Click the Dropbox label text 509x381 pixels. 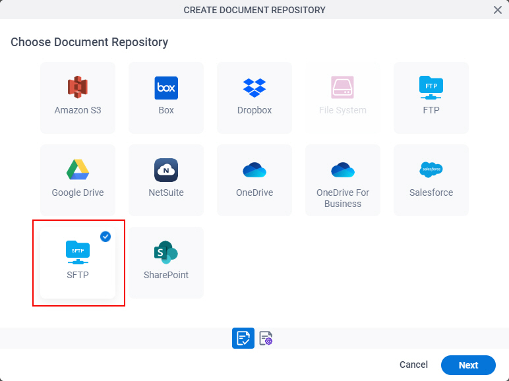pos(254,110)
